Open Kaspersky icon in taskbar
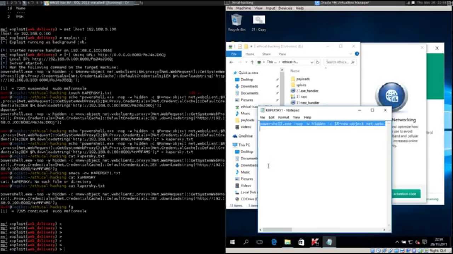The width and height of the screenshot is (453, 254). [x=315, y=242]
